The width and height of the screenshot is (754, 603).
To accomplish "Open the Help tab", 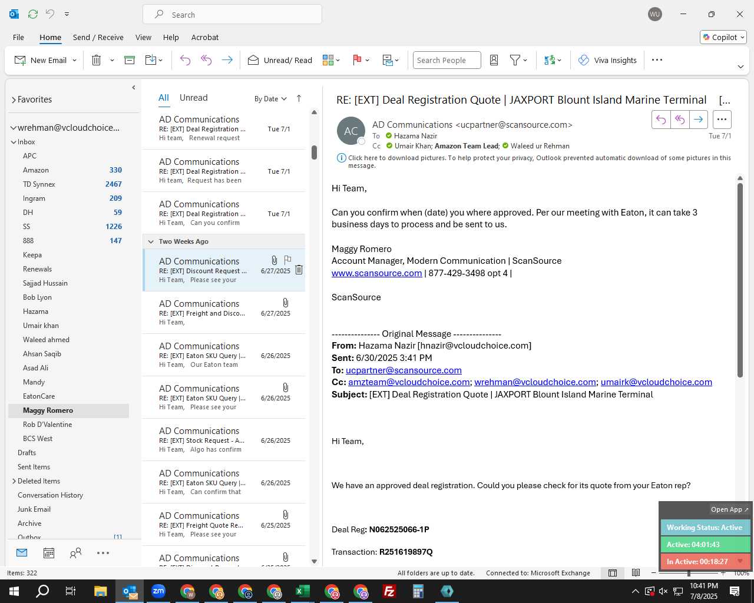I will [171, 37].
